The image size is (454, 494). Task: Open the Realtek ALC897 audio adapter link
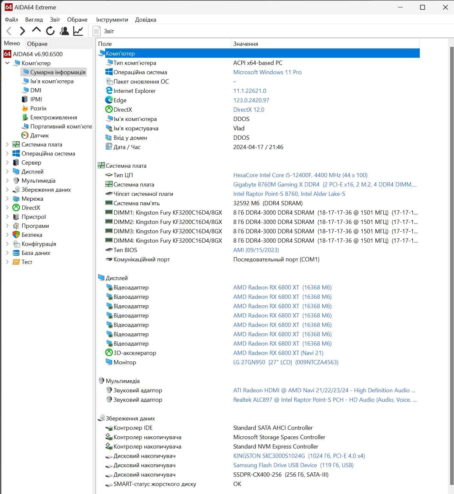point(325,399)
